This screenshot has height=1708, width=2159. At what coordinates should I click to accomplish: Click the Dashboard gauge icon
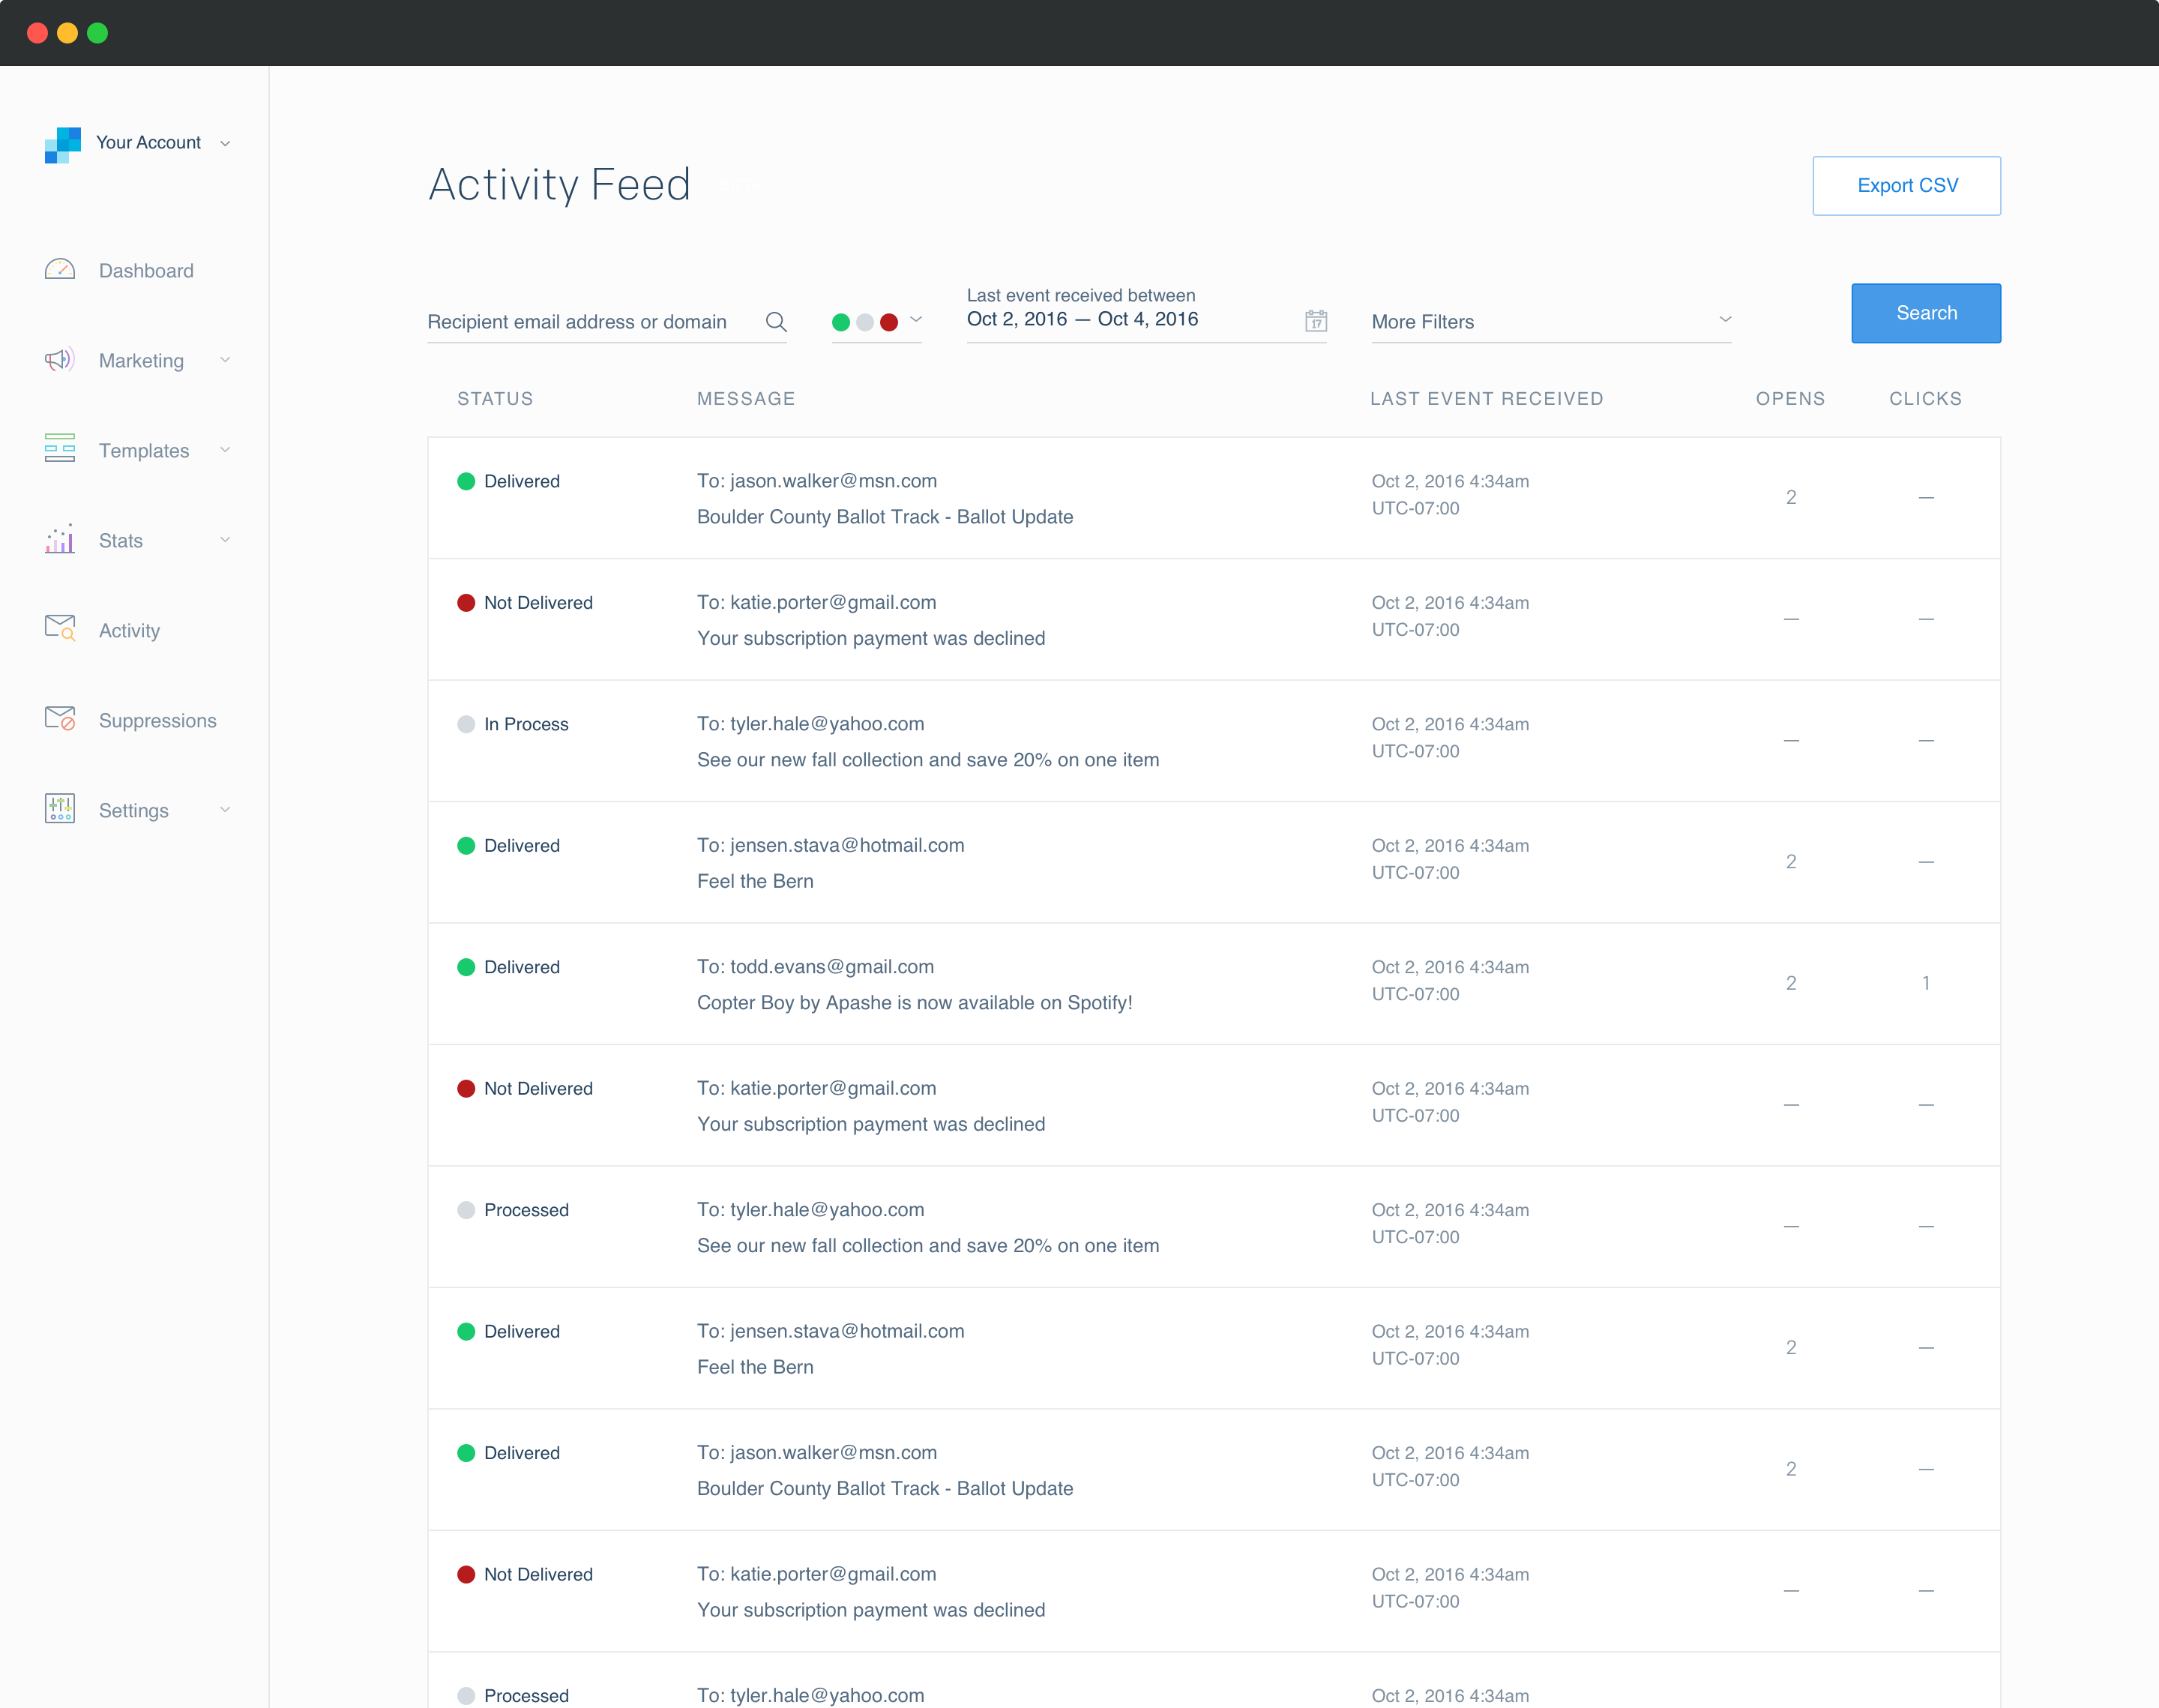point(60,269)
